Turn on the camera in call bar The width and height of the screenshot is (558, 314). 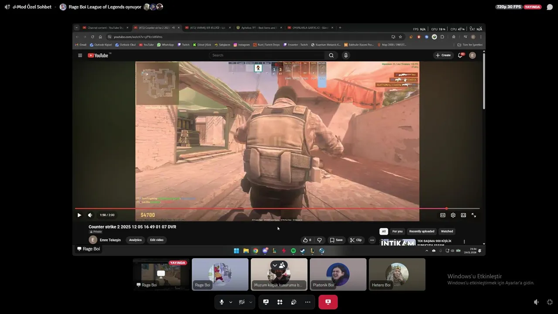point(242,302)
